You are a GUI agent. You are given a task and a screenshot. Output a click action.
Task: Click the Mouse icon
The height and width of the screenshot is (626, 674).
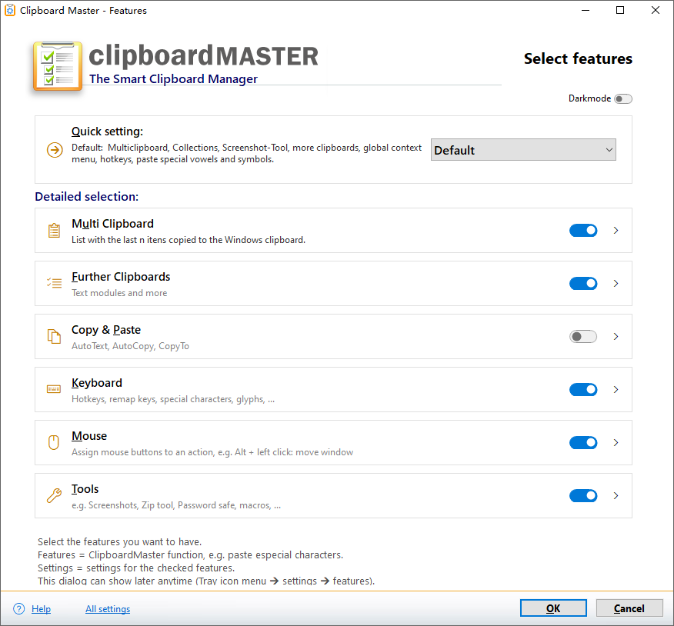coord(54,442)
